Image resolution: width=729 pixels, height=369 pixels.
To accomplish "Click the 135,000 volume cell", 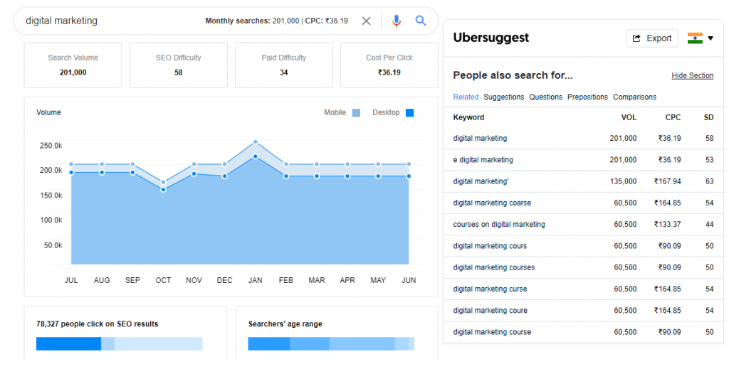I will pyautogui.click(x=623, y=181).
